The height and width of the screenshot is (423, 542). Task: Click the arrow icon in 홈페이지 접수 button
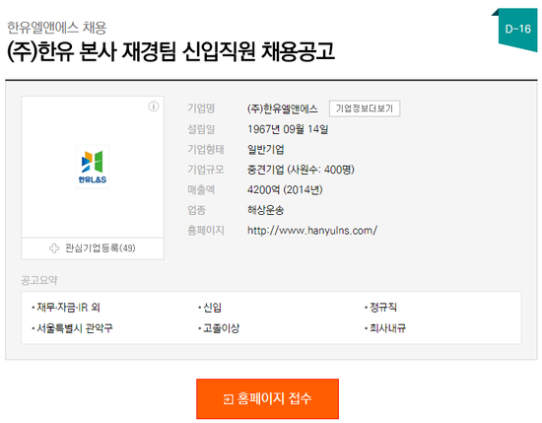tap(229, 399)
